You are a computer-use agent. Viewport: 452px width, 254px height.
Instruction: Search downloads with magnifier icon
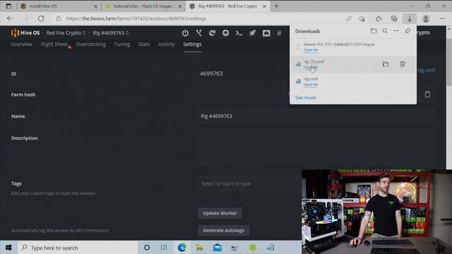[x=385, y=31]
